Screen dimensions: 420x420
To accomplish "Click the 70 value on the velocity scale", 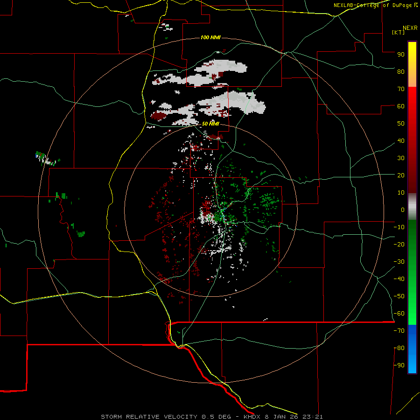I will [x=401, y=89].
